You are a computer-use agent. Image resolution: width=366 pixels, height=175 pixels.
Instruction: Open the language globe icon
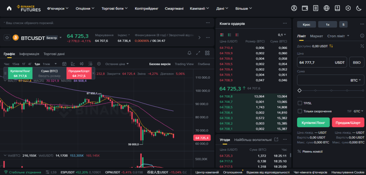[x=327, y=8]
